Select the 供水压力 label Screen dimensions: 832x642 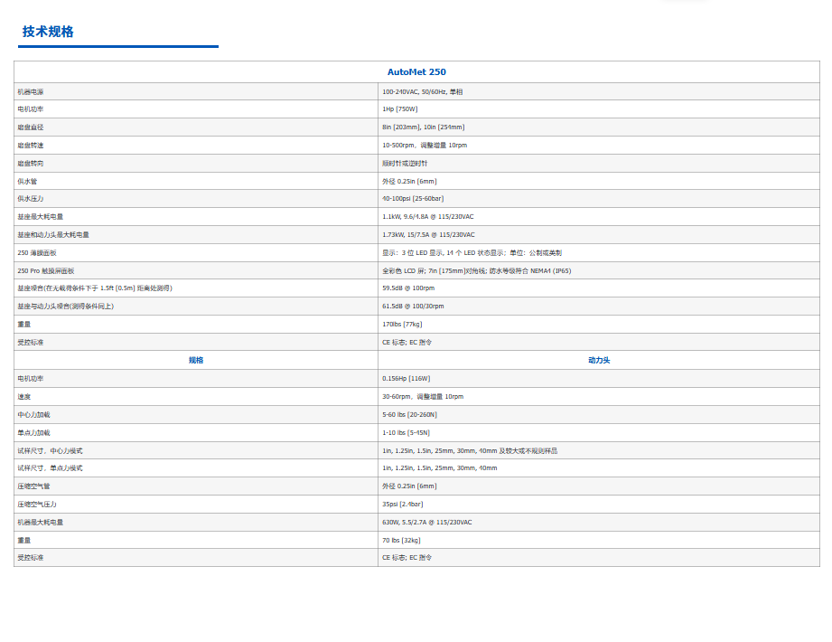(x=31, y=199)
